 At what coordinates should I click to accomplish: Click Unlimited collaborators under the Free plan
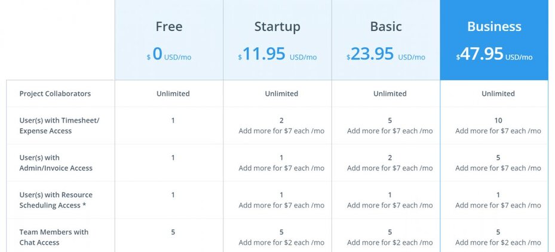tap(173, 94)
